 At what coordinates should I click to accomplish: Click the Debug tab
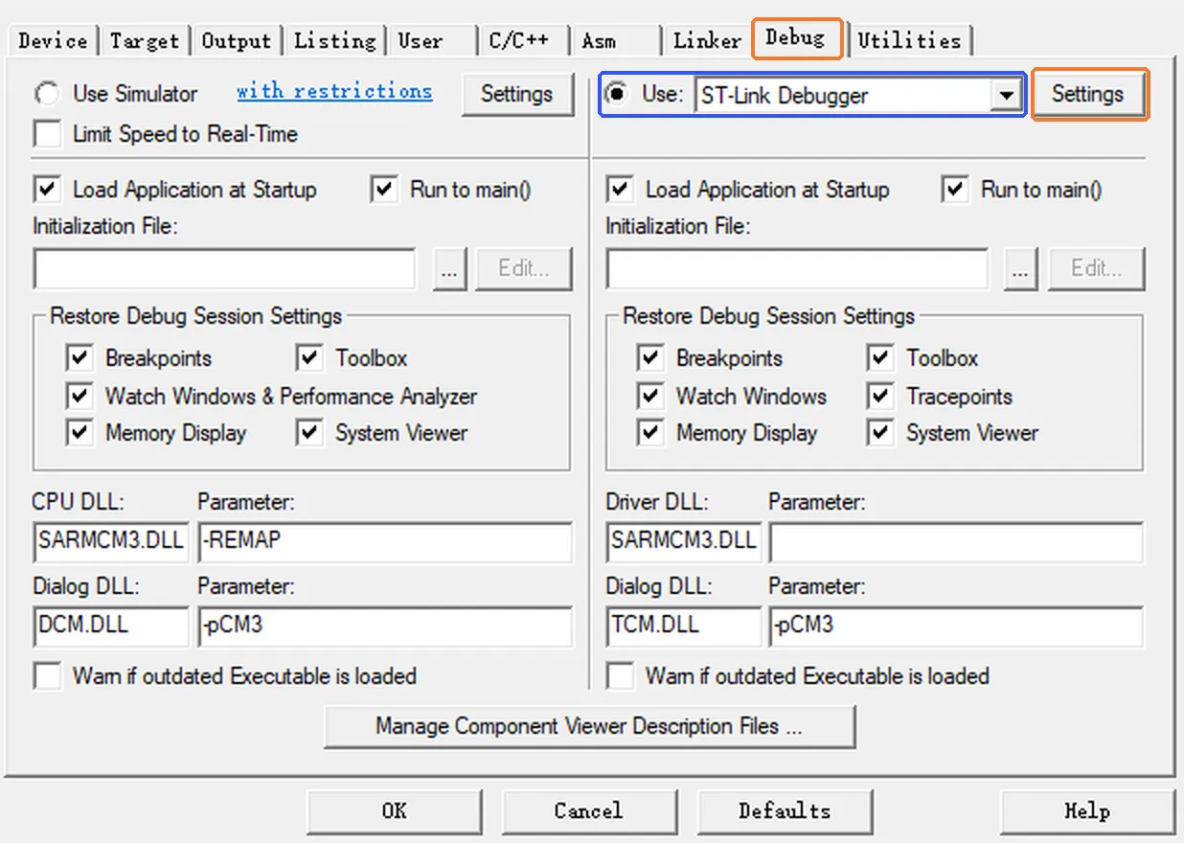pos(796,38)
